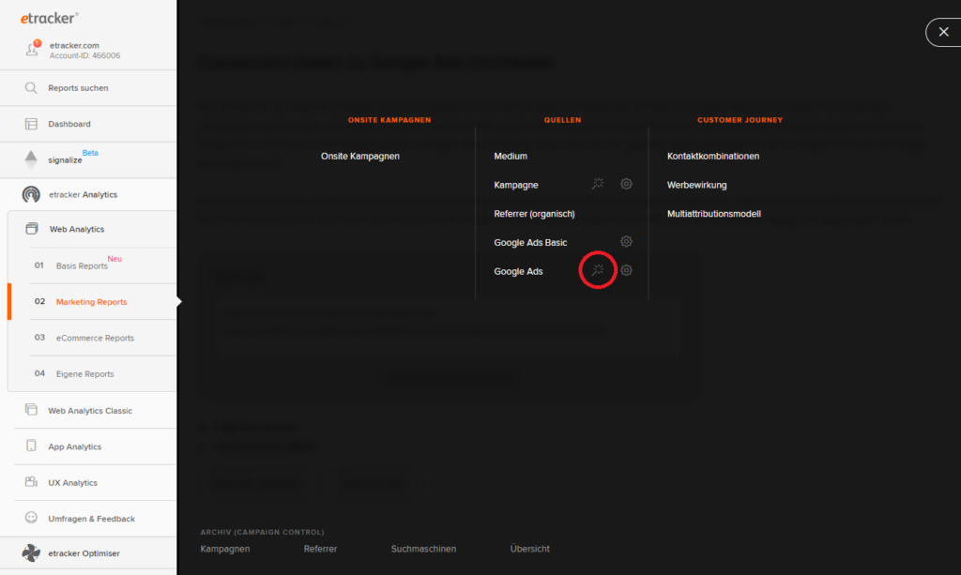961x575 pixels.
Task: Open the settings gear in the Google Ads row
Action: [x=626, y=270]
